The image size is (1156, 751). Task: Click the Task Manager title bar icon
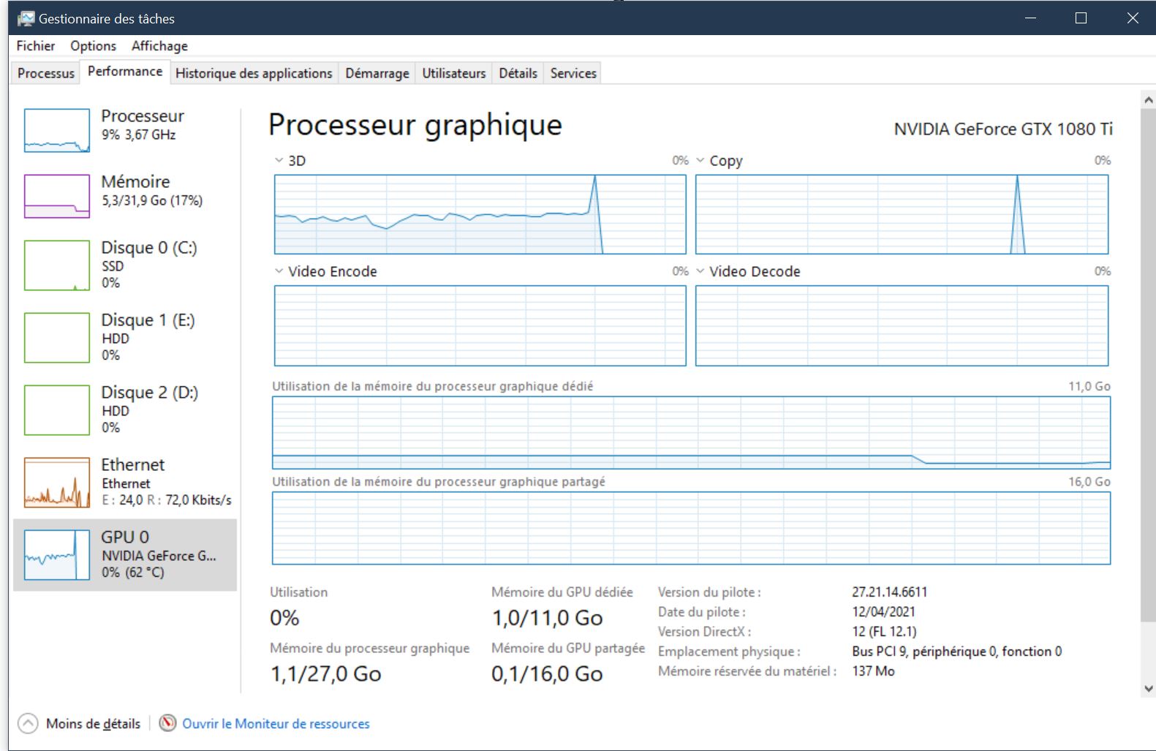(26, 18)
